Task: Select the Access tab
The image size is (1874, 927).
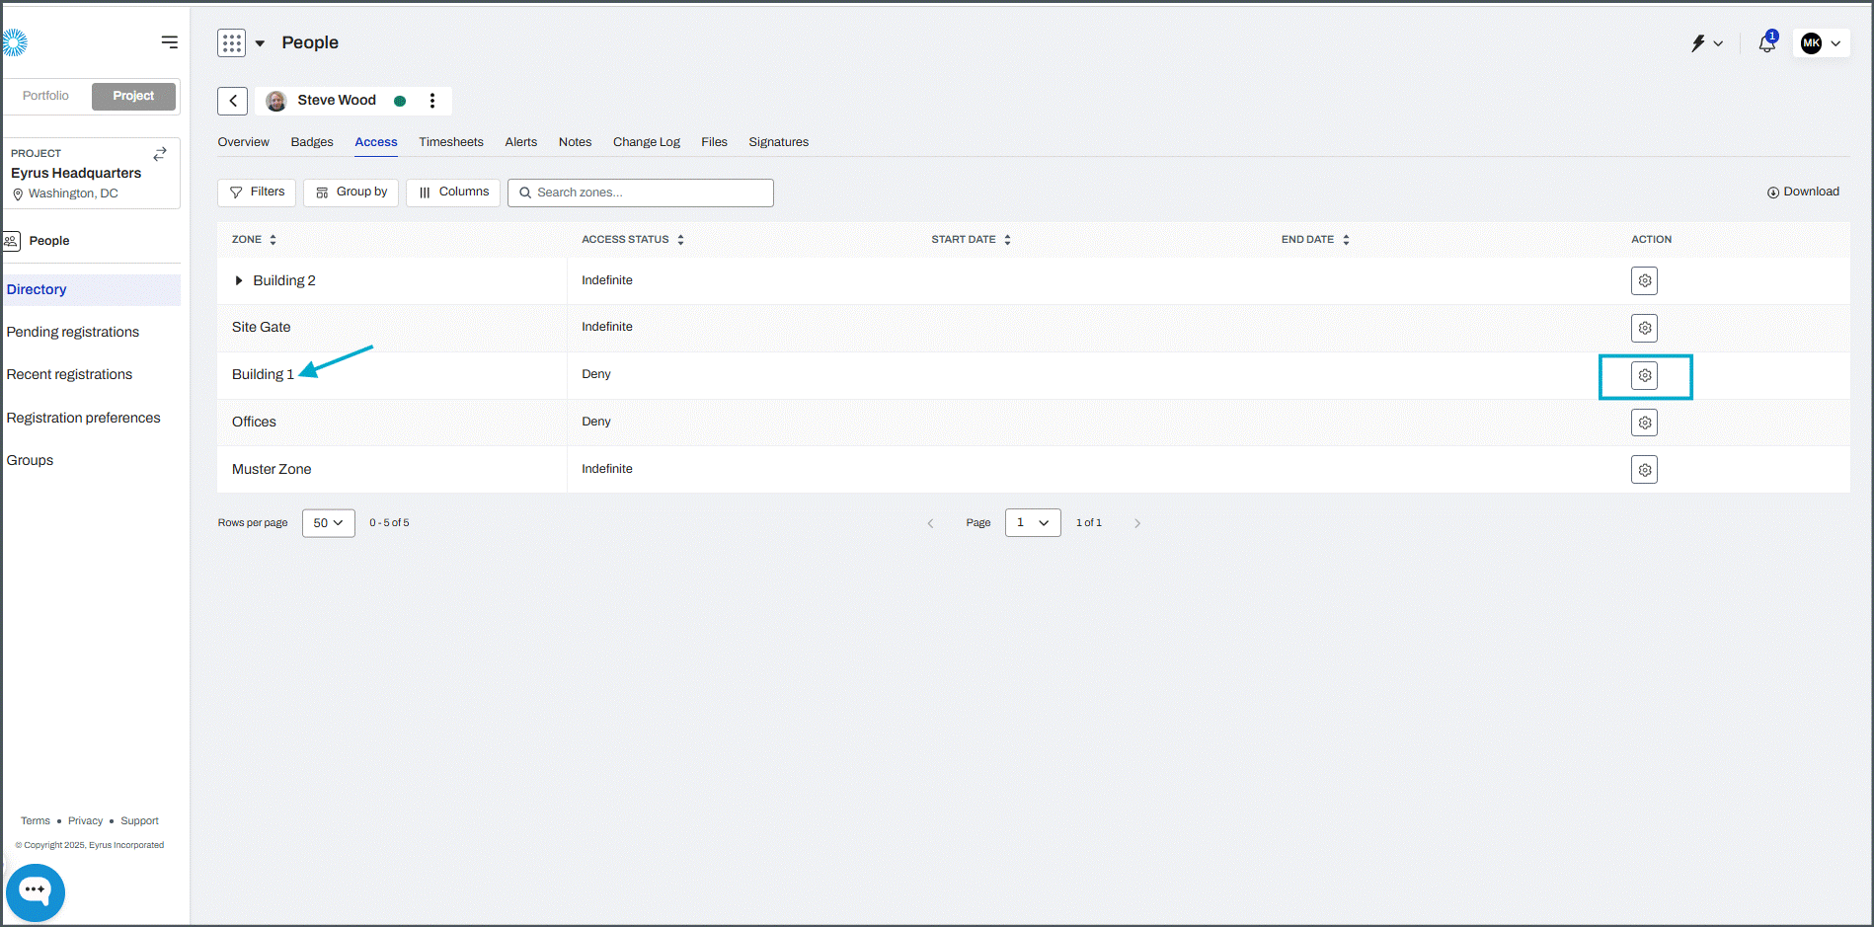Action: coord(376,142)
